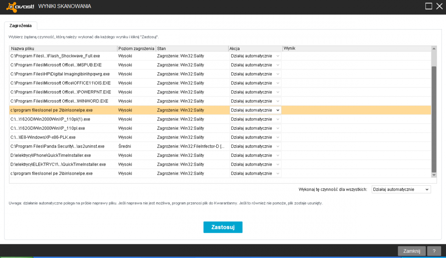Open action dropdown for WINWORD.EXE
The height and width of the screenshot is (258, 446).
[255, 101]
